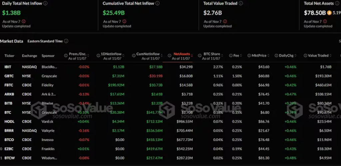Click the Eastern Standard Time label
341x166 pixels.
pyautogui.click(x=45, y=41)
